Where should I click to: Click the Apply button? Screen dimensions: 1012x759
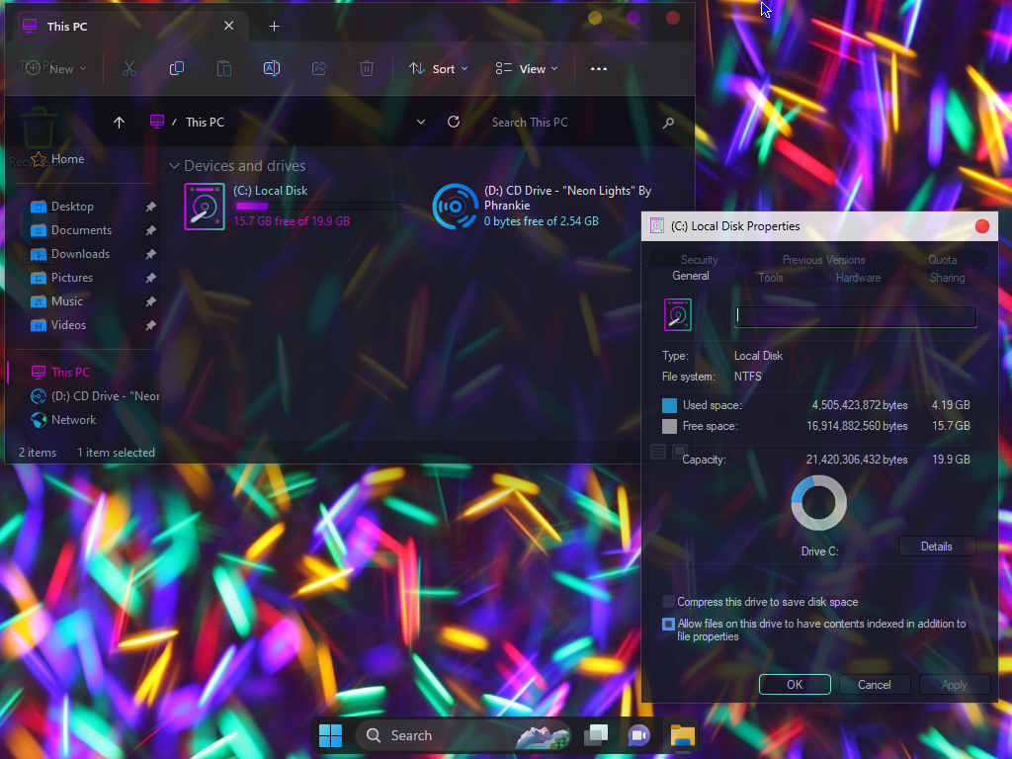pos(954,684)
